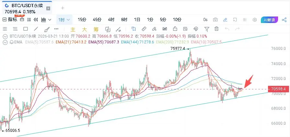Open the list settings icon near AI解读
The image size is (290, 137).
(245, 20)
